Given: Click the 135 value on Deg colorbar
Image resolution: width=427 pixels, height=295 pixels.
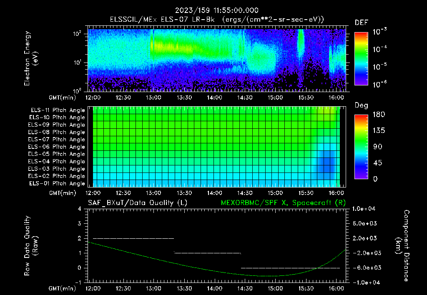Looking at the screenshot, I should tap(379, 131).
